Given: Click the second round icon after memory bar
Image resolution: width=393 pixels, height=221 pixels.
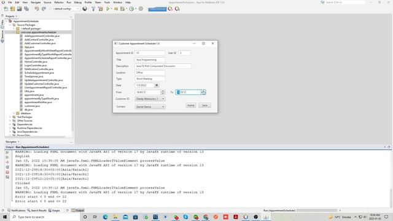Looking at the screenshot, I should [177, 9].
